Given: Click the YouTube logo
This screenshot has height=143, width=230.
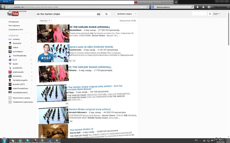Looking at the screenshot, I should [x=13, y=14].
